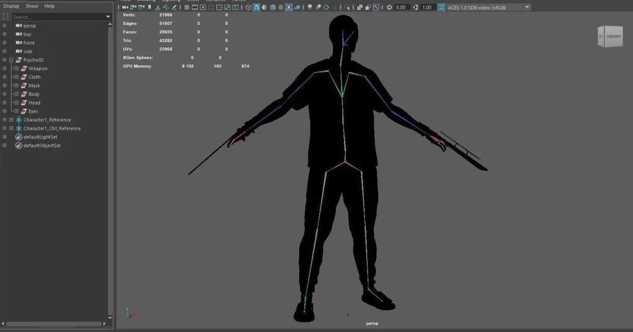Viewport: 633px width, 332px height.
Task: Expand the Weapon node
Action: (16, 68)
